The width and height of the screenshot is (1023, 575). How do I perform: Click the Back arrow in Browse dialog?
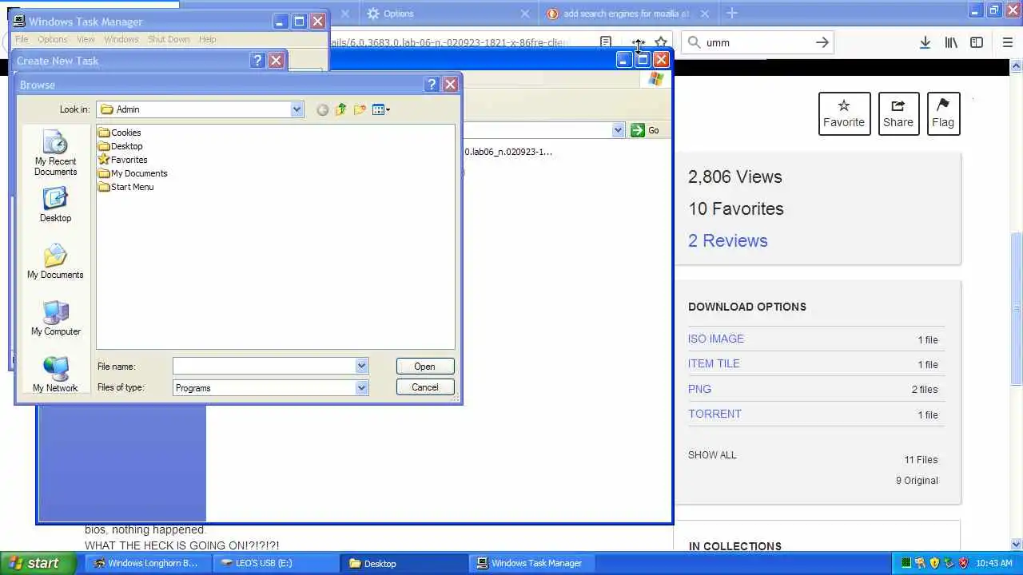(322, 110)
